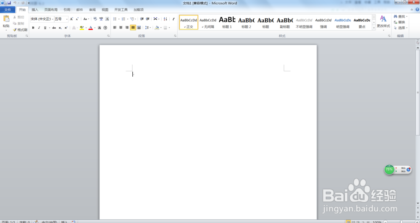Click the Clear Formatting eraser icon
The height and width of the screenshot is (223, 420).
pyautogui.click(x=95, y=19)
